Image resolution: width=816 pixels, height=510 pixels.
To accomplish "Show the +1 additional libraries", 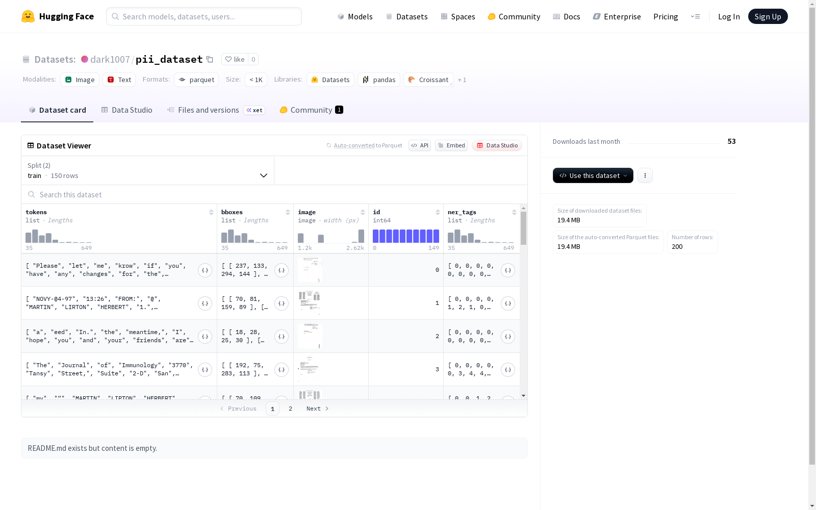I will pos(462,80).
